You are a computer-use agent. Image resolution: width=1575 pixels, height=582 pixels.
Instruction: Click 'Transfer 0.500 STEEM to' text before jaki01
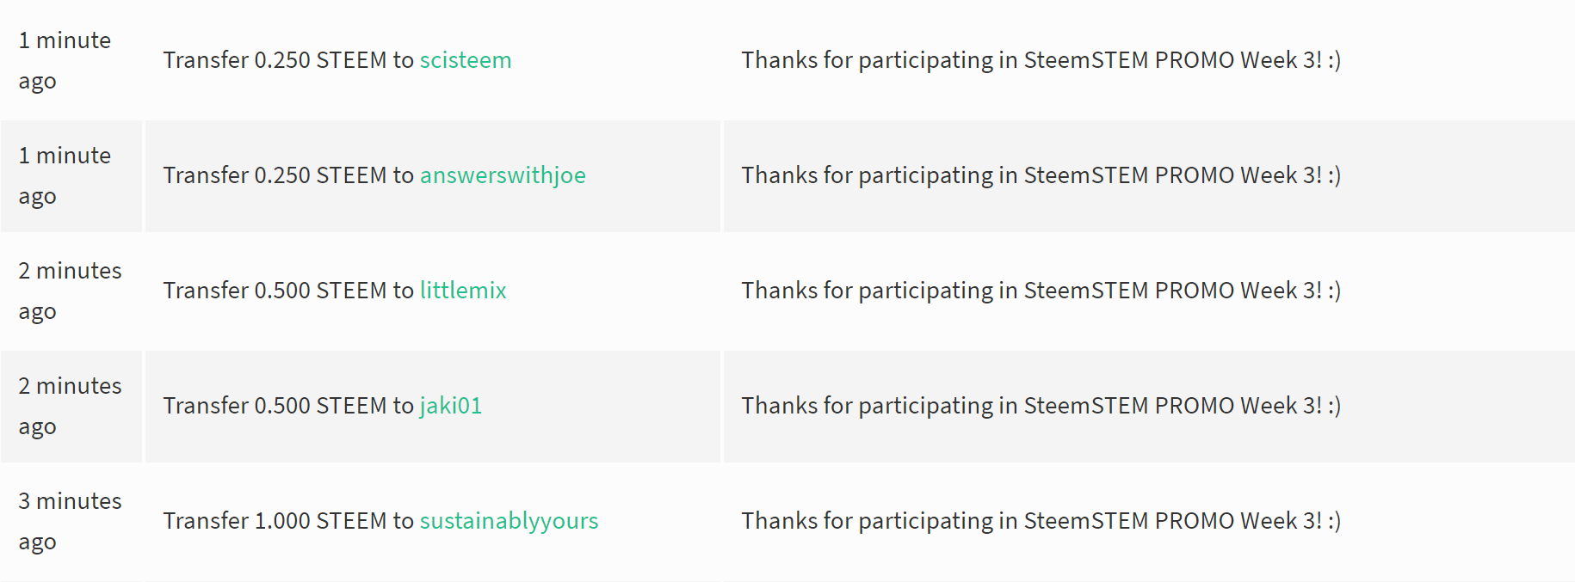288,406
